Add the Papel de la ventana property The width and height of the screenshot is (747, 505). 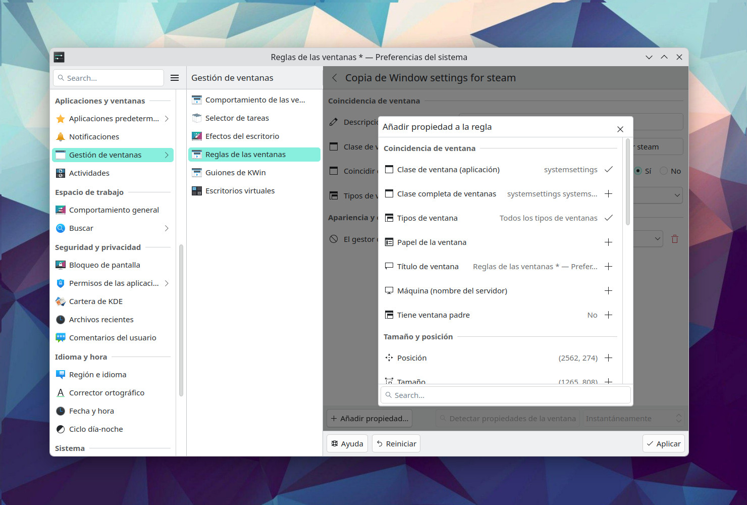[609, 242]
